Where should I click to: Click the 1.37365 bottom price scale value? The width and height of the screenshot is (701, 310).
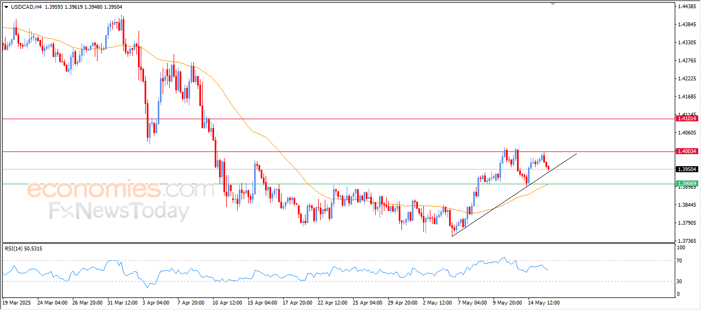[687, 241]
